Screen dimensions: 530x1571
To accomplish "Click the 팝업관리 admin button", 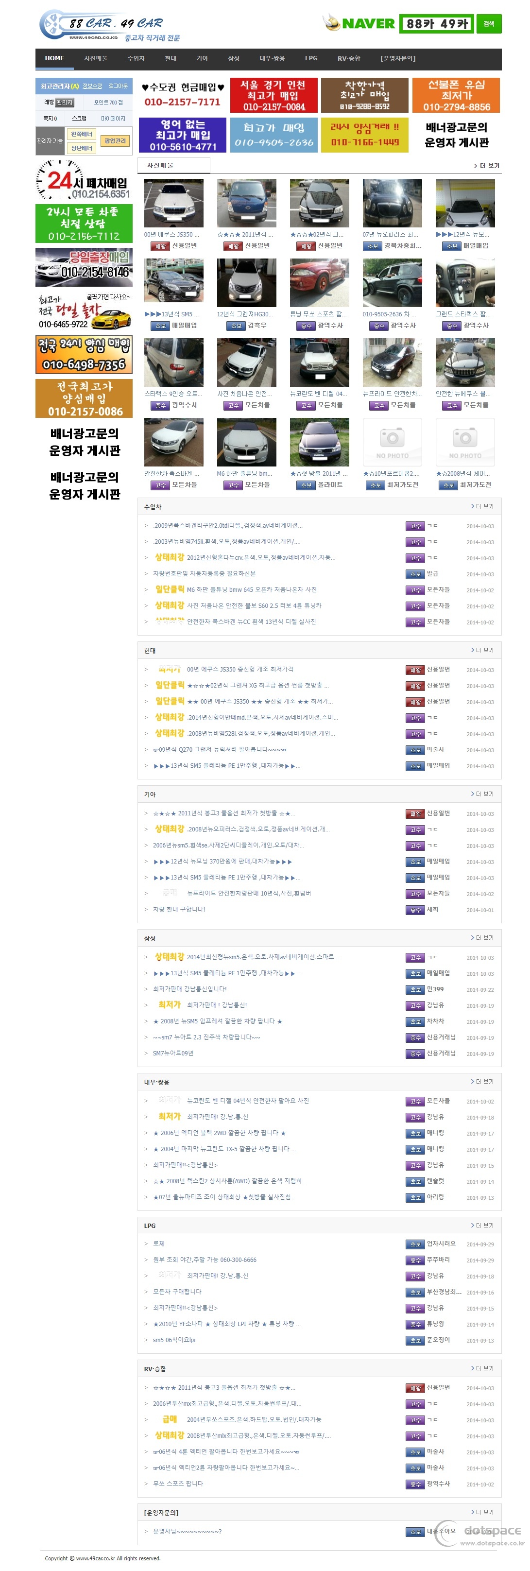I will [x=115, y=141].
